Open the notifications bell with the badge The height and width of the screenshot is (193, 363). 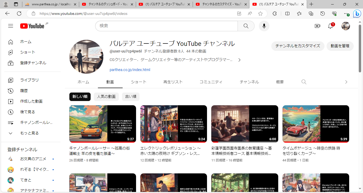click(330, 26)
